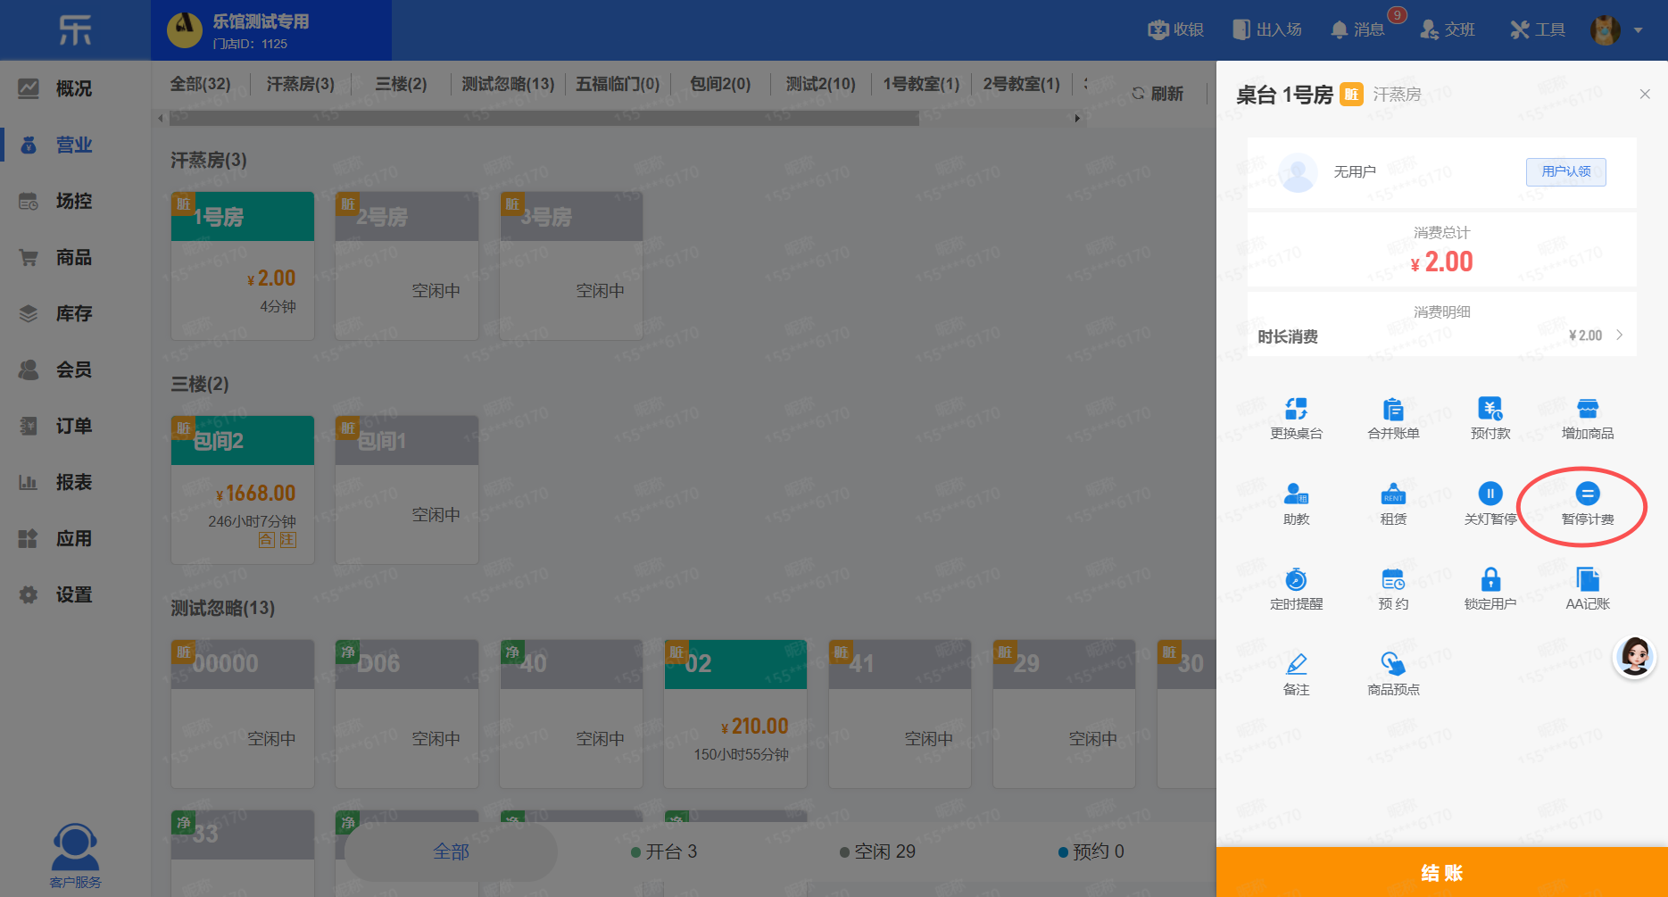The height and width of the screenshot is (897, 1668).
Task: Open 商品 products in sidebar
Action: (75, 257)
